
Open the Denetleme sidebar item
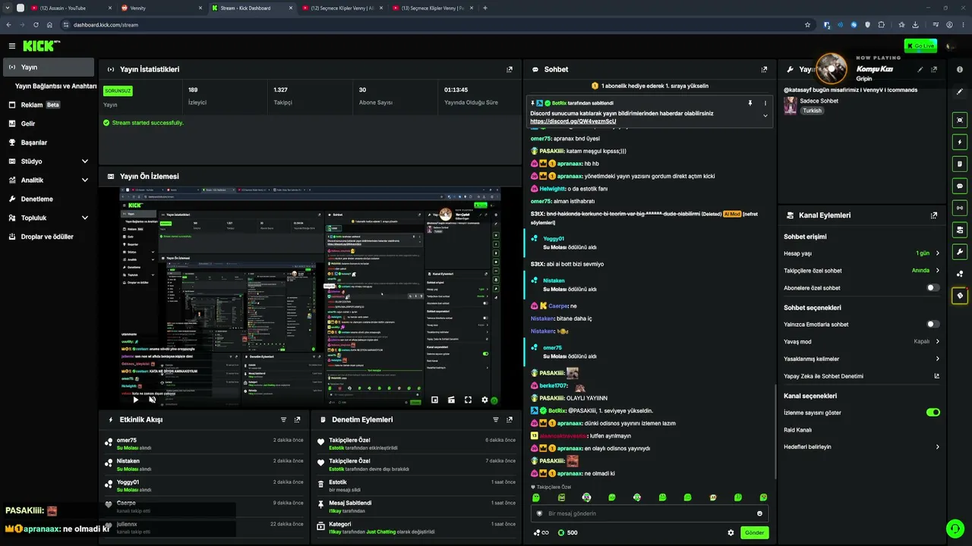pyautogui.click(x=48, y=199)
